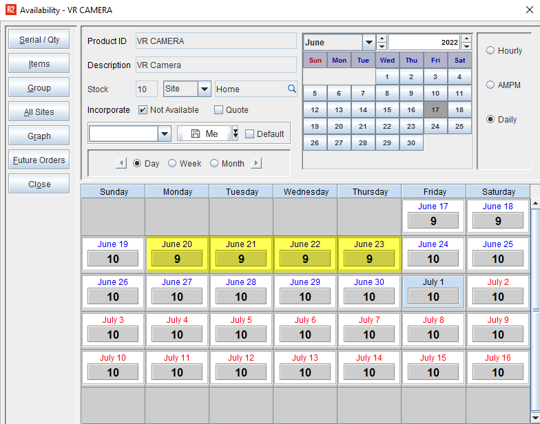Screen dimensions: 540x424
Task: Select the Hourly radio option
Action: 490,50
